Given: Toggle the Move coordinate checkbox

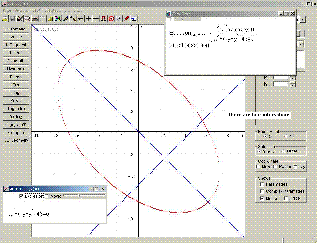Looking at the screenshot, I should coord(258,167).
